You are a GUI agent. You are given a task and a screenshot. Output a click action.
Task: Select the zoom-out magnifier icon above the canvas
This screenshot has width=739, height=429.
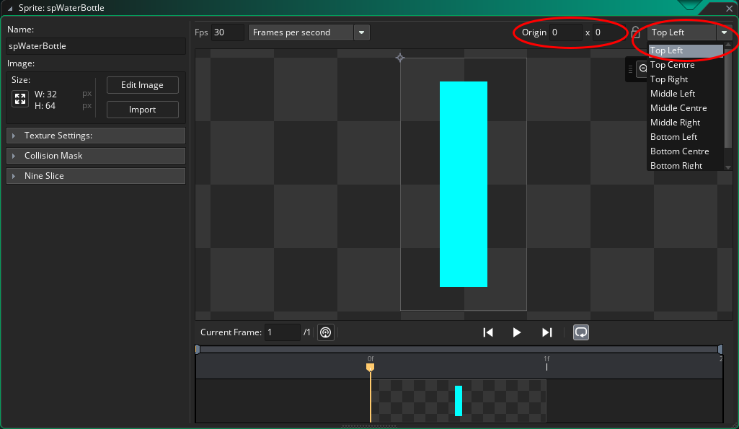tap(642, 68)
